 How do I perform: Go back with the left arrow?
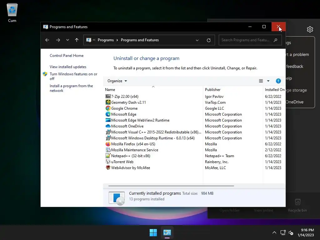coord(47,40)
